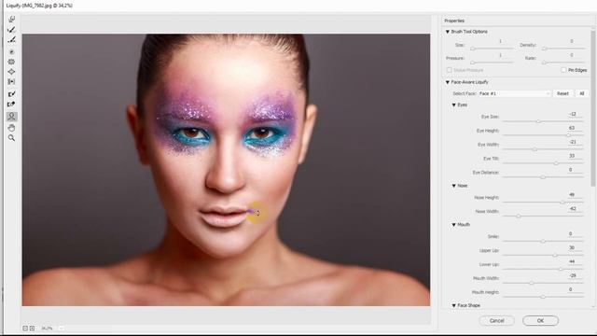Click the zoom out minus button below preview
This screenshot has height=336, width=597.
(x=25, y=328)
